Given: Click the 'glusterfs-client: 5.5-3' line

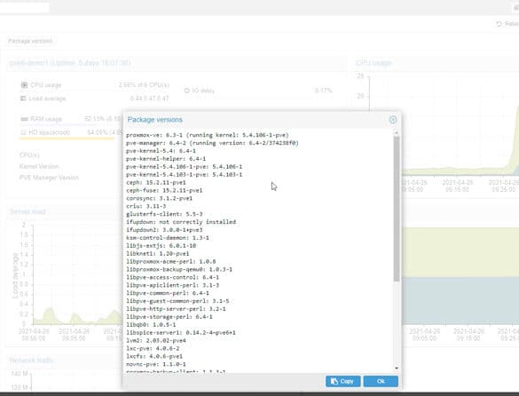Looking at the screenshot, I should 164,214.
